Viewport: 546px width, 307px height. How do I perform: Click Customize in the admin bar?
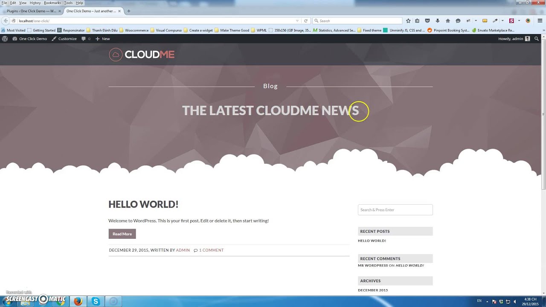(x=64, y=38)
